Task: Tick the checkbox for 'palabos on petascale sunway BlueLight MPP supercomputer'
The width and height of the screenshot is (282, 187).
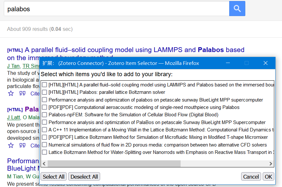Action: pyautogui.click(x=44, y=100)
